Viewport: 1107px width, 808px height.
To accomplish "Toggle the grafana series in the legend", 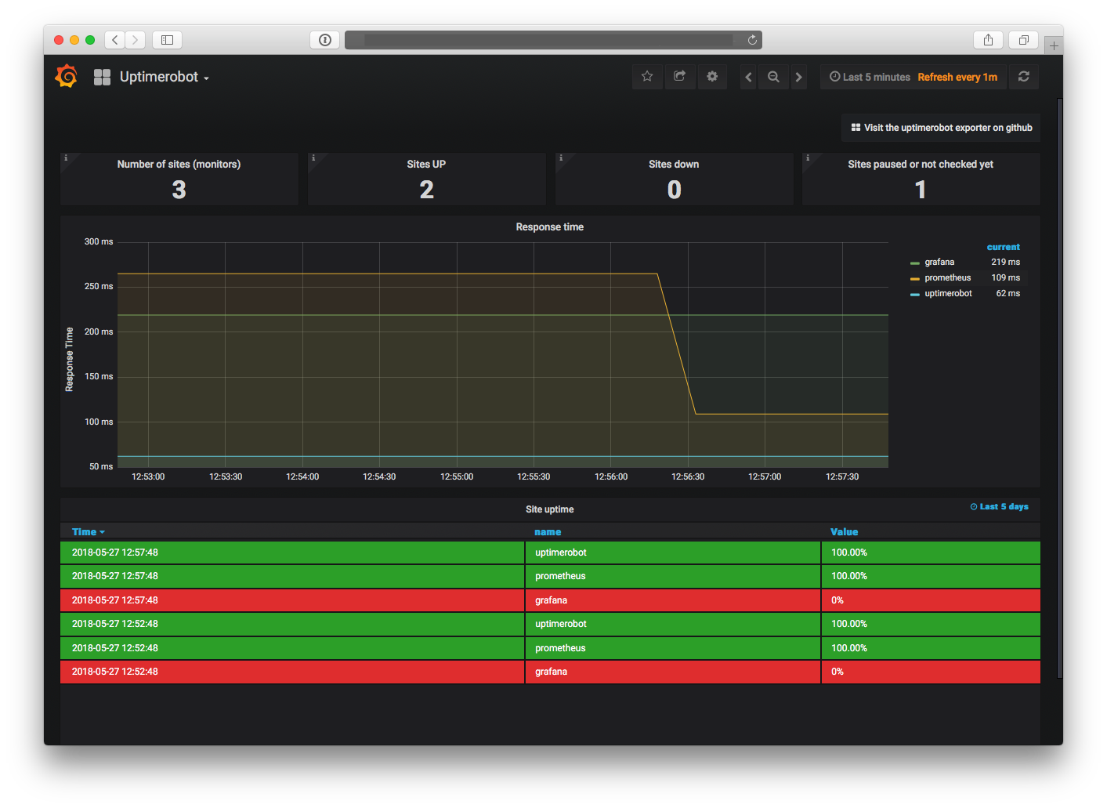I will coord(939,263).
